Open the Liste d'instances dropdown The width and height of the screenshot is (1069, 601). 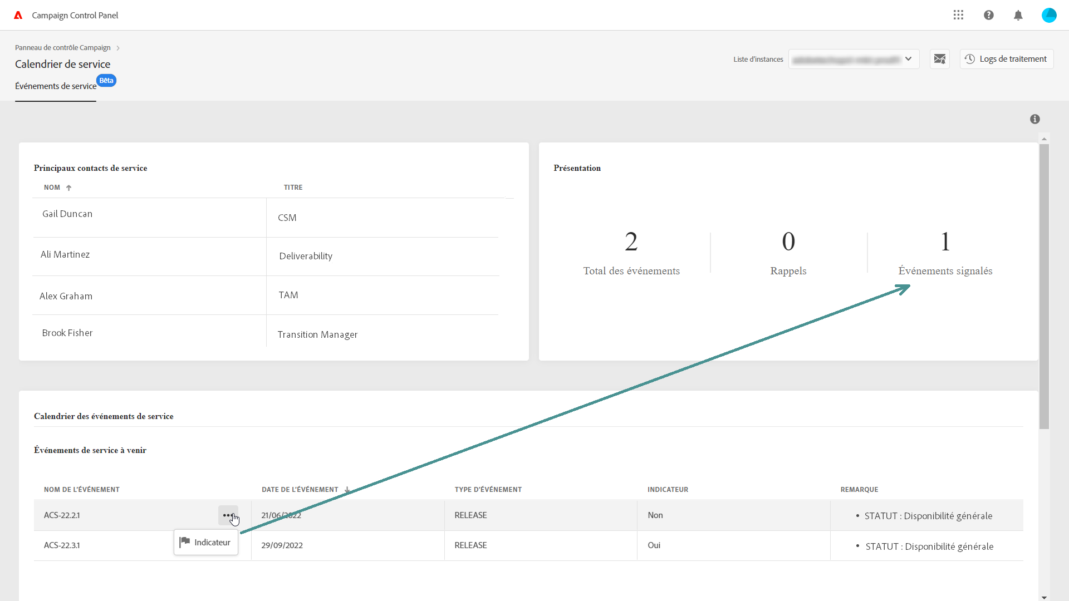tap(854, 59)
